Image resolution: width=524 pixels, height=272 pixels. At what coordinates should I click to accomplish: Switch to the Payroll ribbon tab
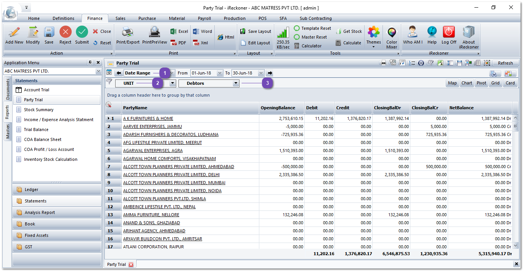click(x=204, y=18)
